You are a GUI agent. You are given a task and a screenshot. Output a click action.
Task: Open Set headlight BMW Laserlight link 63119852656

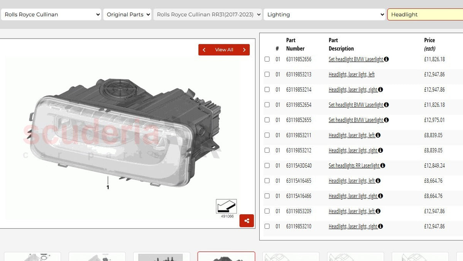pyautogui.click(x=356, y=59)
